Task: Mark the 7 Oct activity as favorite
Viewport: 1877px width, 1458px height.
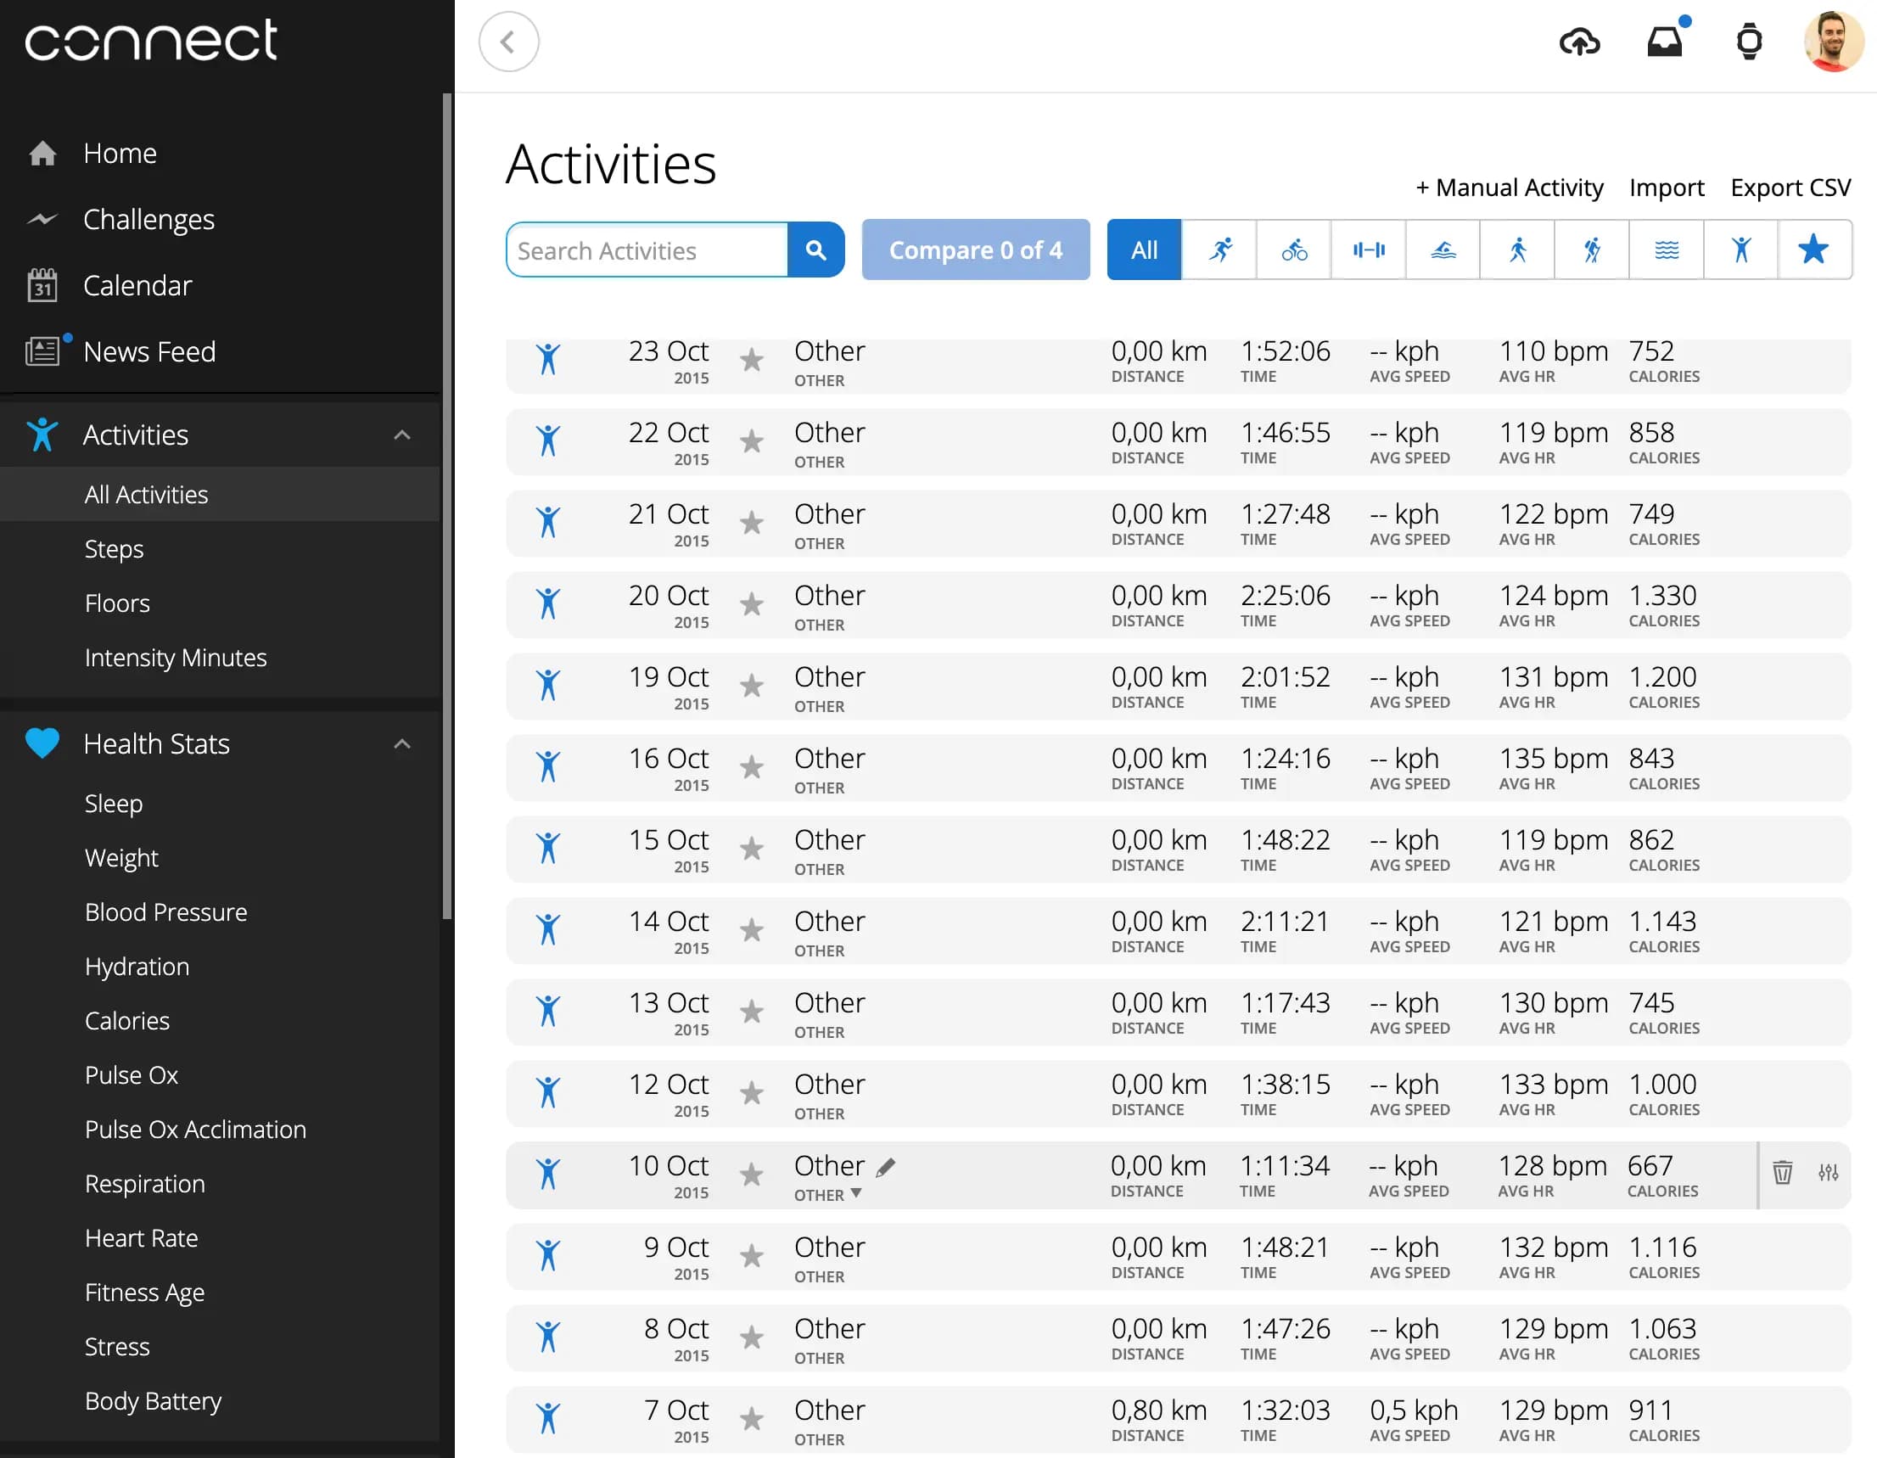Action: point(753,1420)
